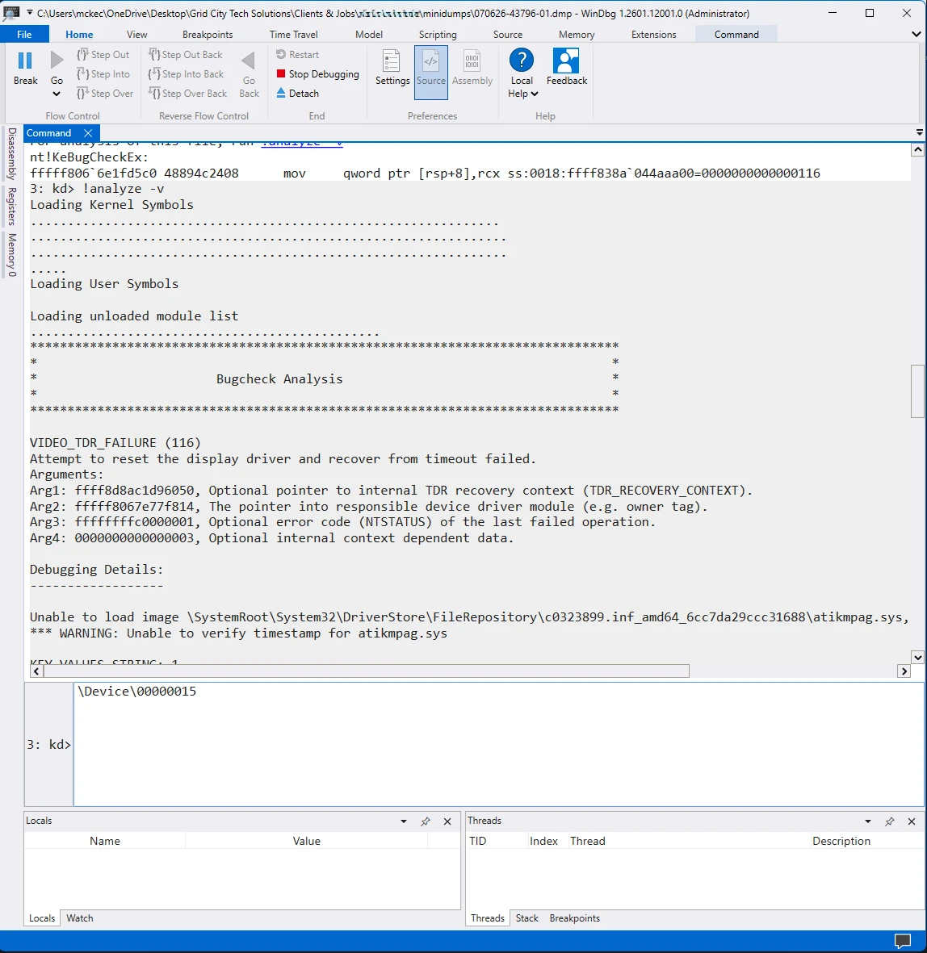Click the Value column header in Locals
The image size is (927, 953).
(x=306, y=841)
